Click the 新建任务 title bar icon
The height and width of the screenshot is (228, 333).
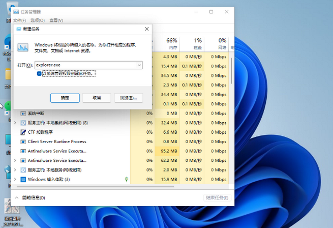click(x=19, y=29)
